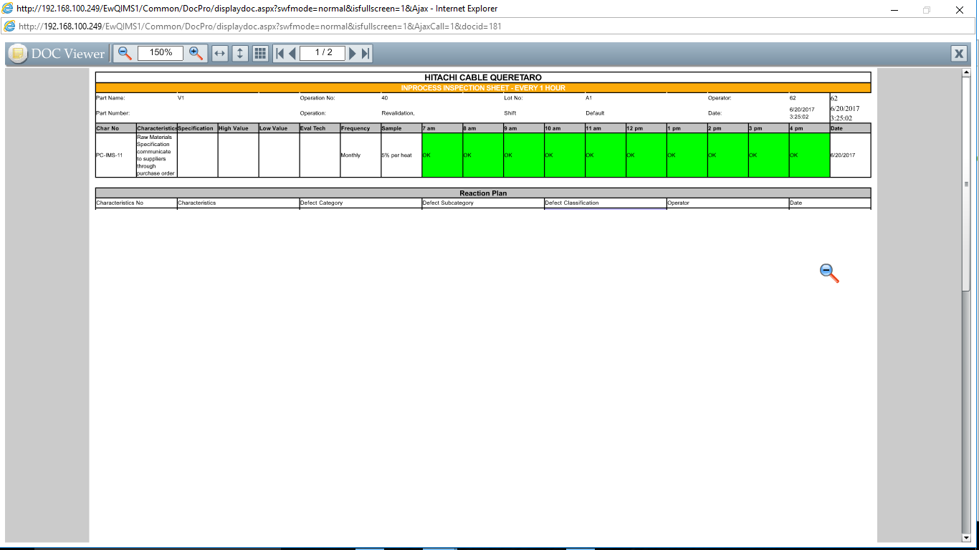This screenshot has height=550, width=979.
Task: Click the lot number value A1
Action: (589, 98)
